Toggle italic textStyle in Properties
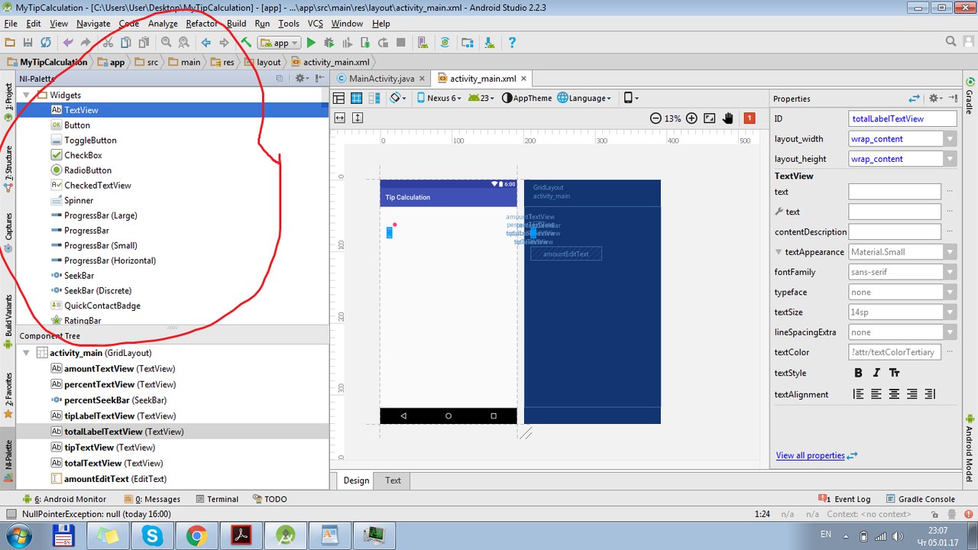This screenshot has width=978, height=550. (x=876, y=373)
